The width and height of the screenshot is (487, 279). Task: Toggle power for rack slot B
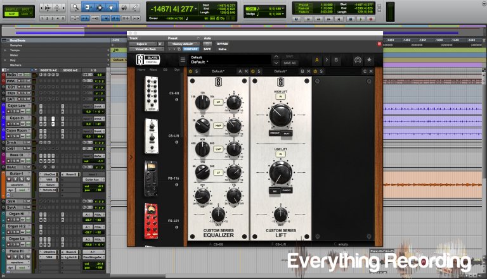(x=253, y=71)
